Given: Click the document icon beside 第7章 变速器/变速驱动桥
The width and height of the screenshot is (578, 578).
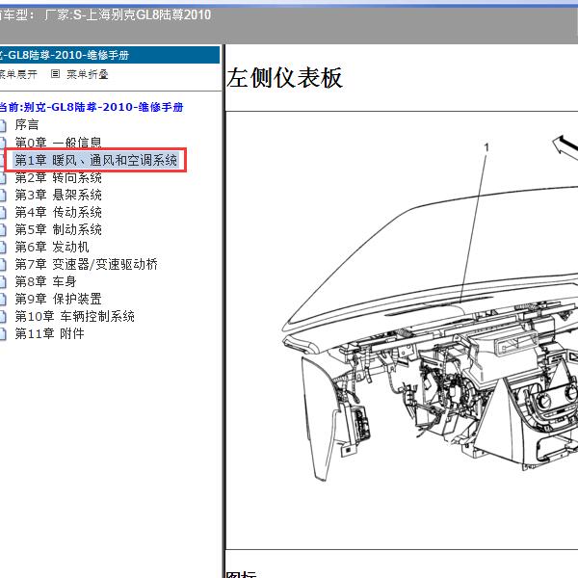Looking at the screenshot, I should pyautogui.click(x=3, y=264).
